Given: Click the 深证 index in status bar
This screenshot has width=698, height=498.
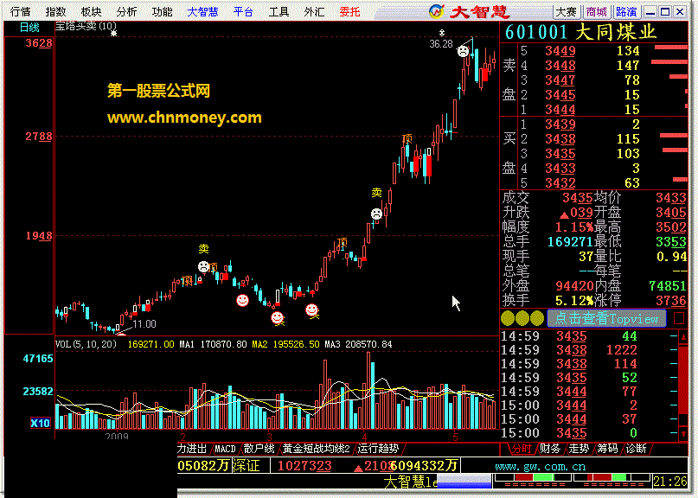Looking at the screenshot, I should tap(247, 465).
